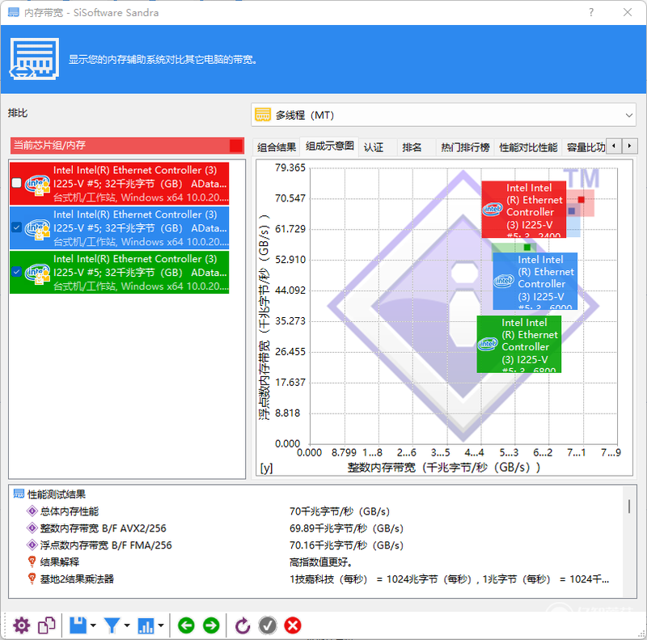This screenshot has width=647, height=640.
Task: Open the 多线程（MT）dropdown
Action: tap(443, 115)
